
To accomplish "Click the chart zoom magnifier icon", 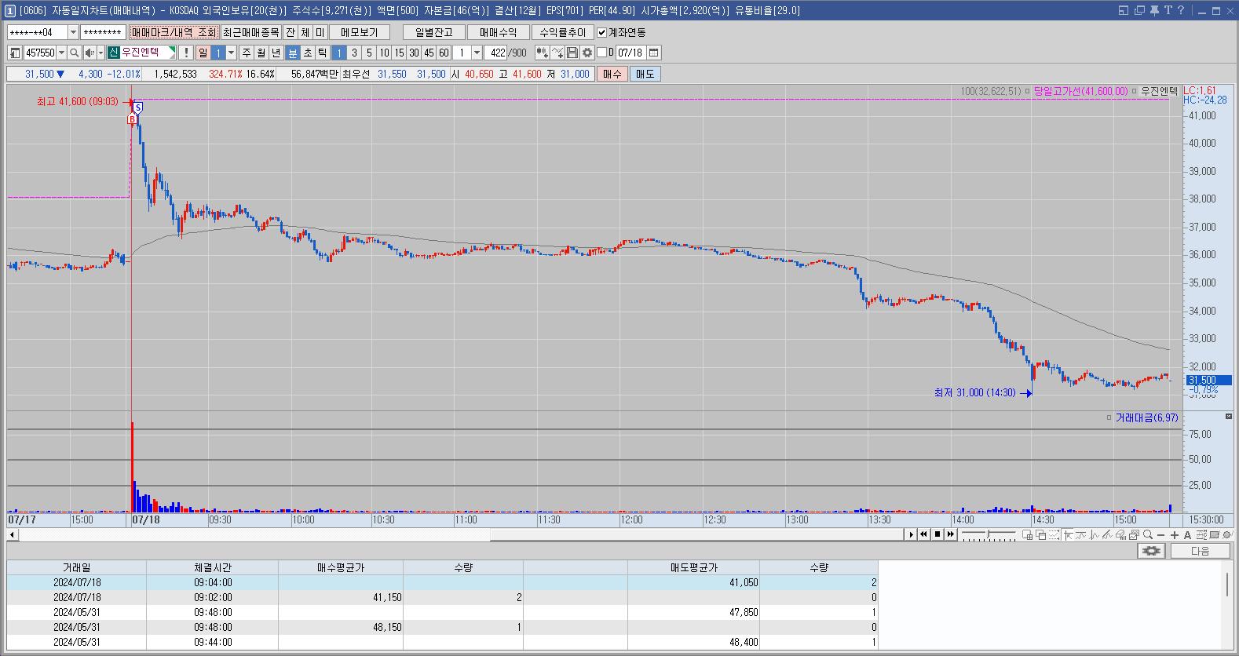I will (1148, 534).
